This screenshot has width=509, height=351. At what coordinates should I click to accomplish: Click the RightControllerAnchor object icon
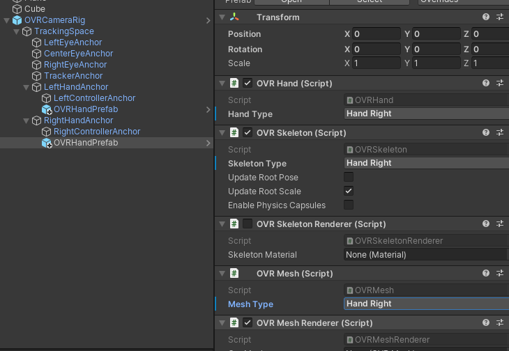pyautogui.click(x=46, y=132)
